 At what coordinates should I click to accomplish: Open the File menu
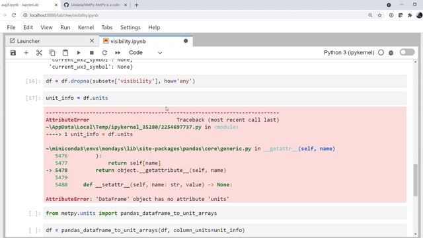pyautogui.click(x=11, y=28)
